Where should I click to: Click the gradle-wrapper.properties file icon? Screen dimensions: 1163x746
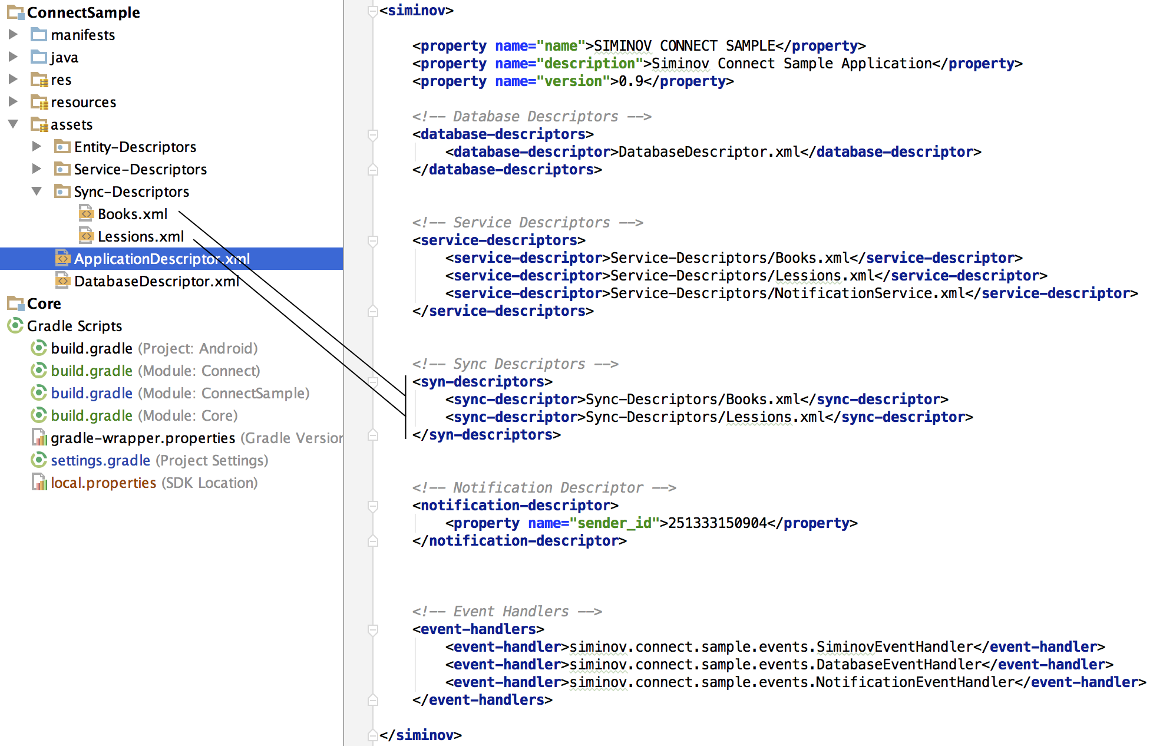[39, 437]
